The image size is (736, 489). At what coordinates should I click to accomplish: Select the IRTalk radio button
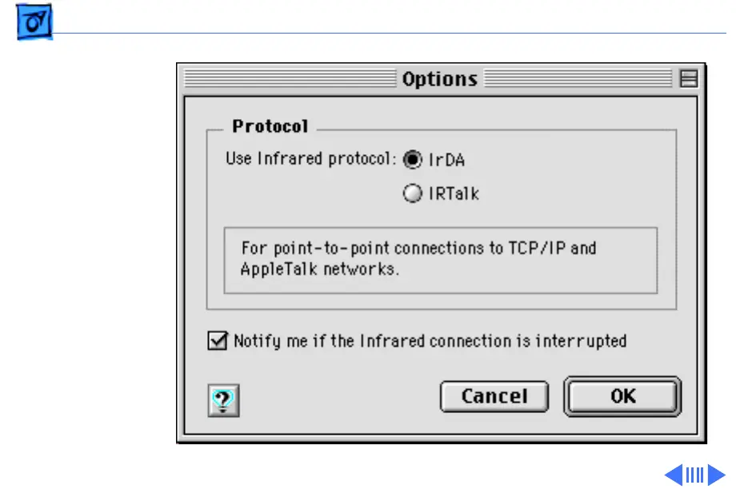pos(413,193)
